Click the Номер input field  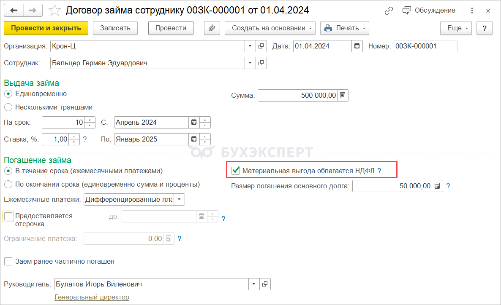click(x=425, y=46)
